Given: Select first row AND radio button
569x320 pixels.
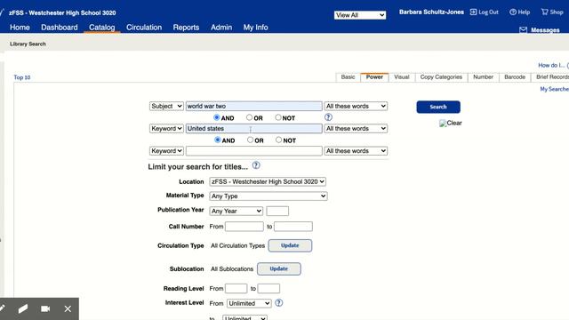Looking at the screenshot, I should tap(217, 117).
